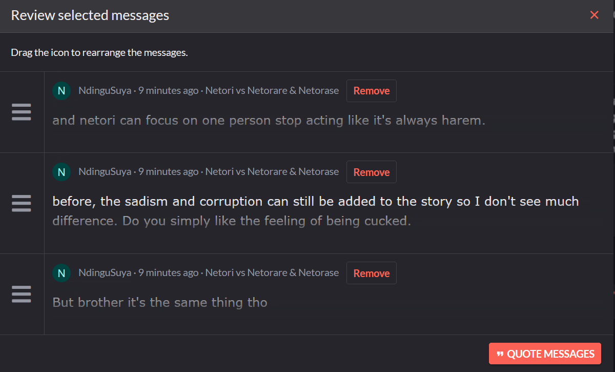Open NdinguSuya username on first message
Viewport: 615px width, 372px height.
click(105, 91)
